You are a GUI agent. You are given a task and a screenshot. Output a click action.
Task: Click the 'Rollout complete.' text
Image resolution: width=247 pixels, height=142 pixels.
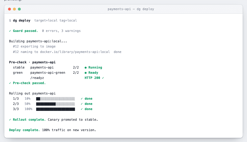pos(29,120)
